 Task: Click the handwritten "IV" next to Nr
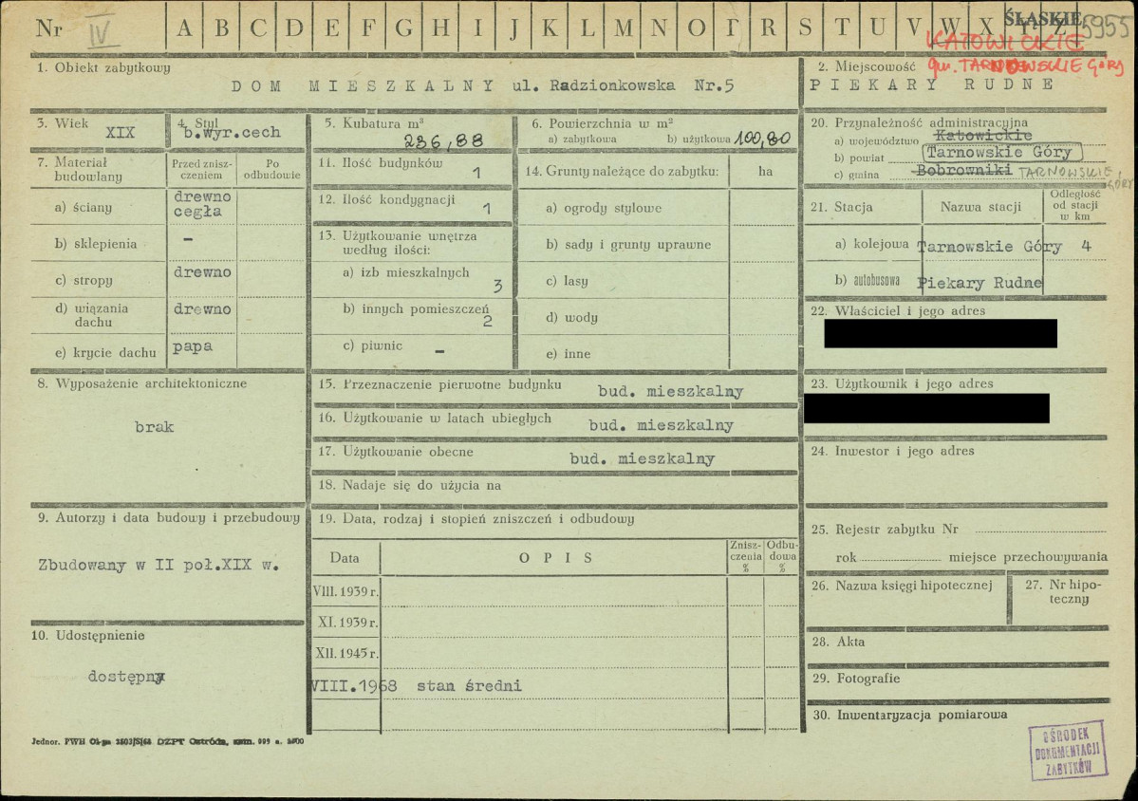(x=100, y=29)
